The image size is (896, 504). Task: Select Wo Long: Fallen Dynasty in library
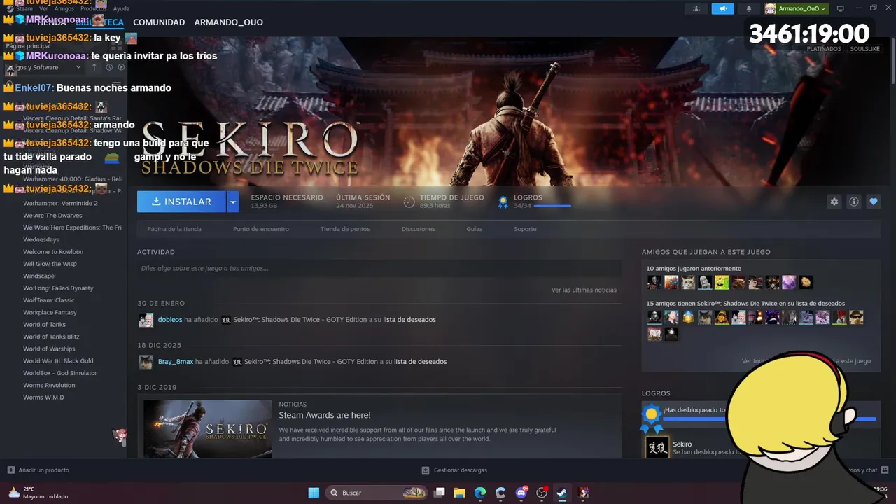pos(58,288)
